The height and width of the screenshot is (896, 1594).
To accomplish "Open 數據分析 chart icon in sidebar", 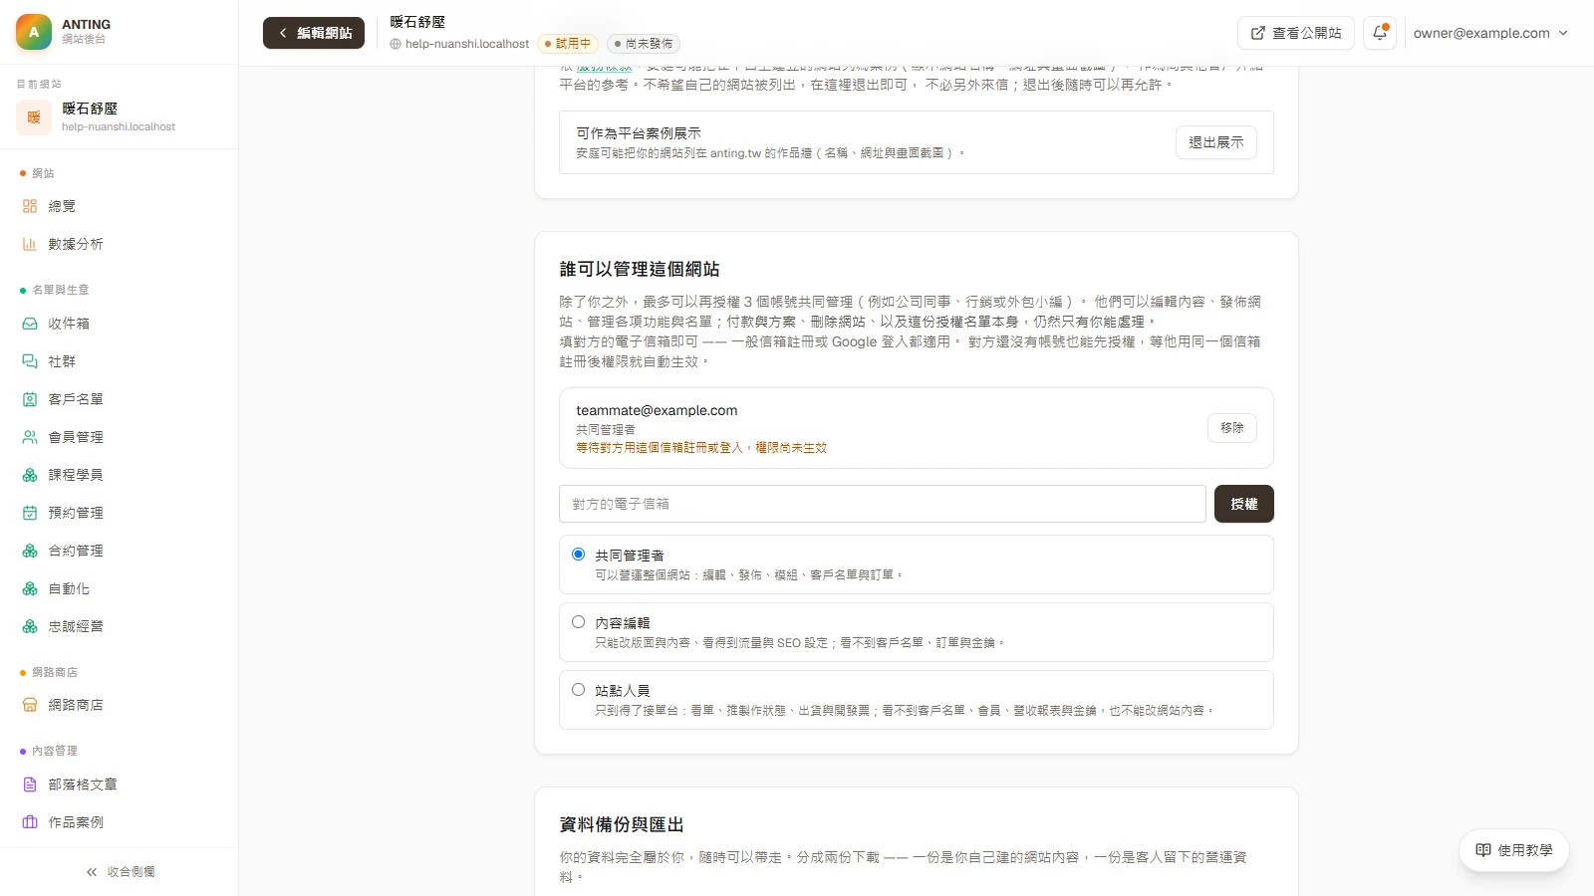I will pyautogui.click(x=30, y=244).
